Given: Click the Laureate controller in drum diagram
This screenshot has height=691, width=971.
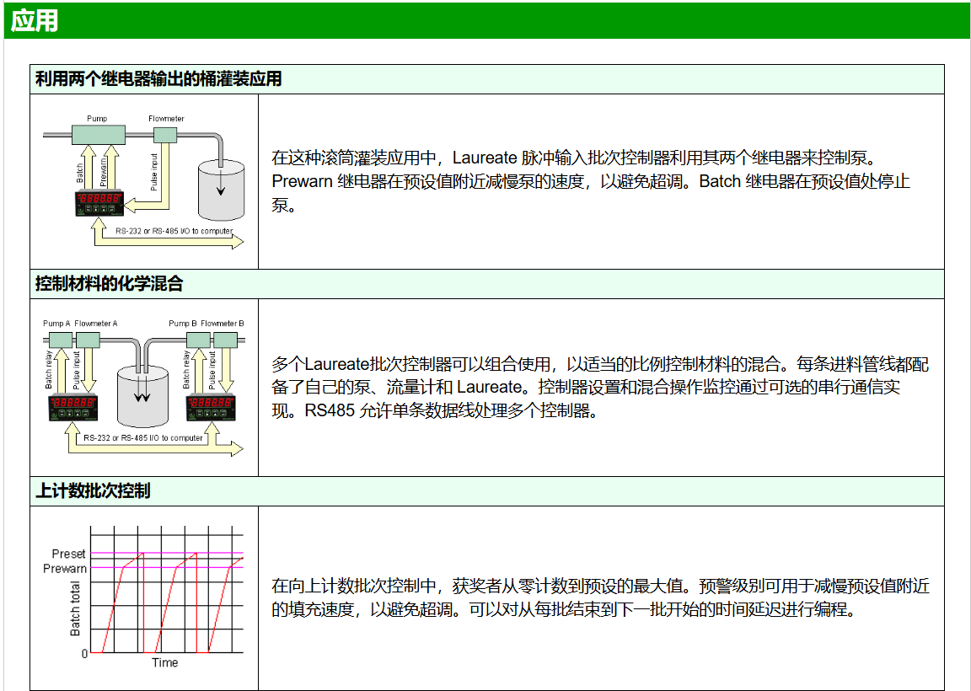Looking at the screenshot, I should [99, 203].
